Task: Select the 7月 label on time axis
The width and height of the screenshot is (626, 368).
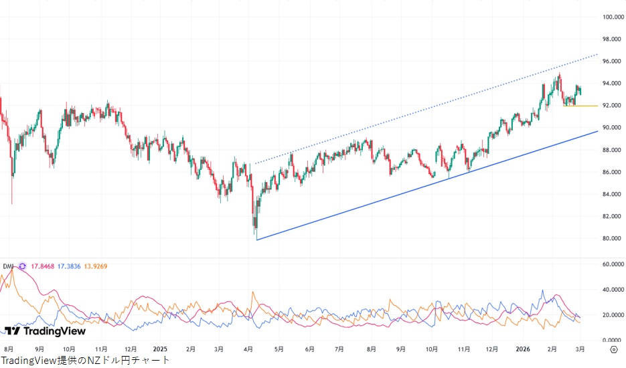Action: [339, 349]
